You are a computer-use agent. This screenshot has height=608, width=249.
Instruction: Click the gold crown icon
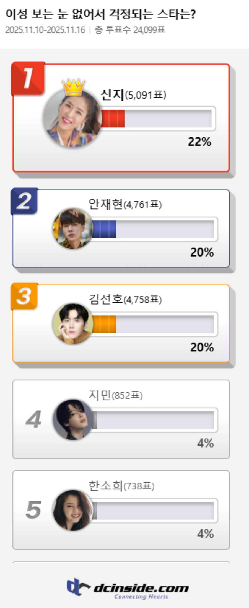tap(74, 87)
